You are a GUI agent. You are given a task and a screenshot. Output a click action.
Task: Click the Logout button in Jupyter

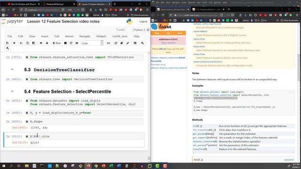(143, 22)
